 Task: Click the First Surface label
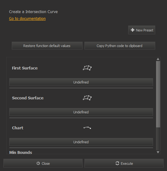25,68
